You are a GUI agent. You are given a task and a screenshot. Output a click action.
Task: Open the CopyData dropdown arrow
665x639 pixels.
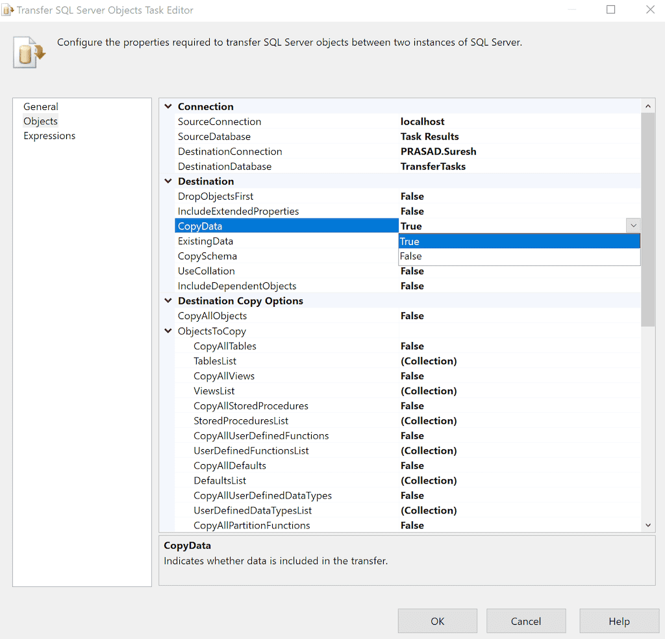point(633,226)
